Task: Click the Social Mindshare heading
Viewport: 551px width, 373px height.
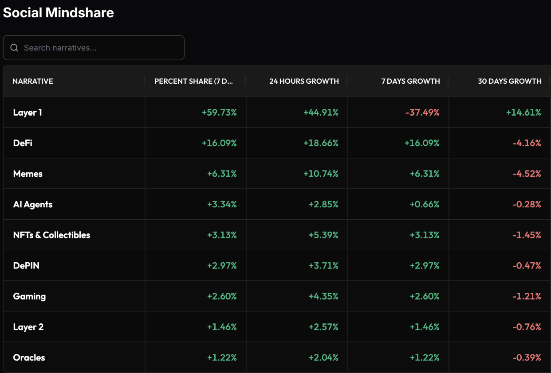Action: (x=58, y=12)
